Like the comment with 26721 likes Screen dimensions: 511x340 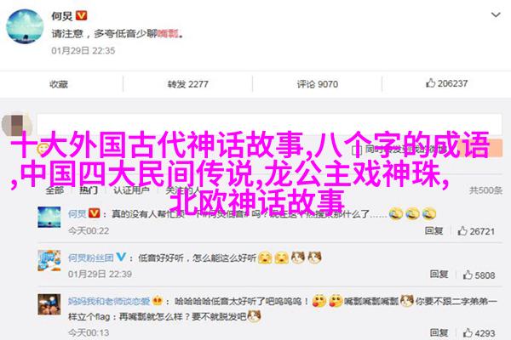point(462,231)
